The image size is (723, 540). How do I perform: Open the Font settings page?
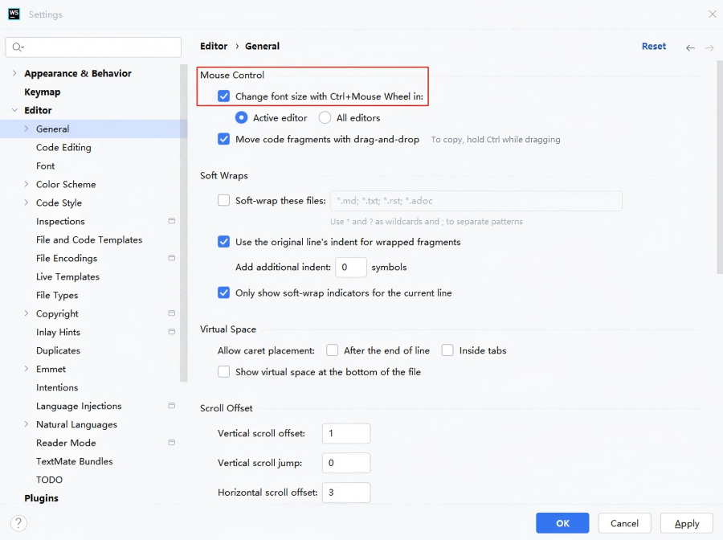(x=45, y=166)
